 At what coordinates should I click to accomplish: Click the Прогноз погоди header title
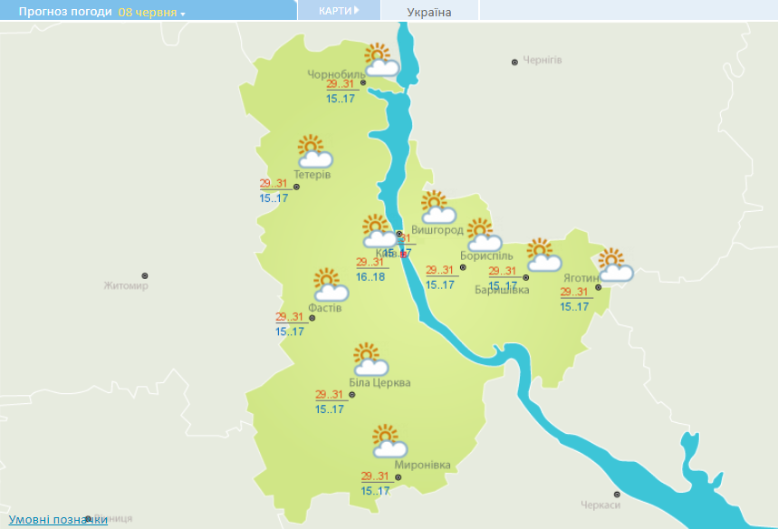tap(60, 13)
